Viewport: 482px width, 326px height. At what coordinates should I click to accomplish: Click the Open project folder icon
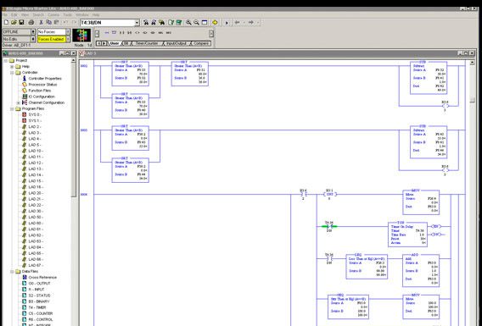point(14,22)
